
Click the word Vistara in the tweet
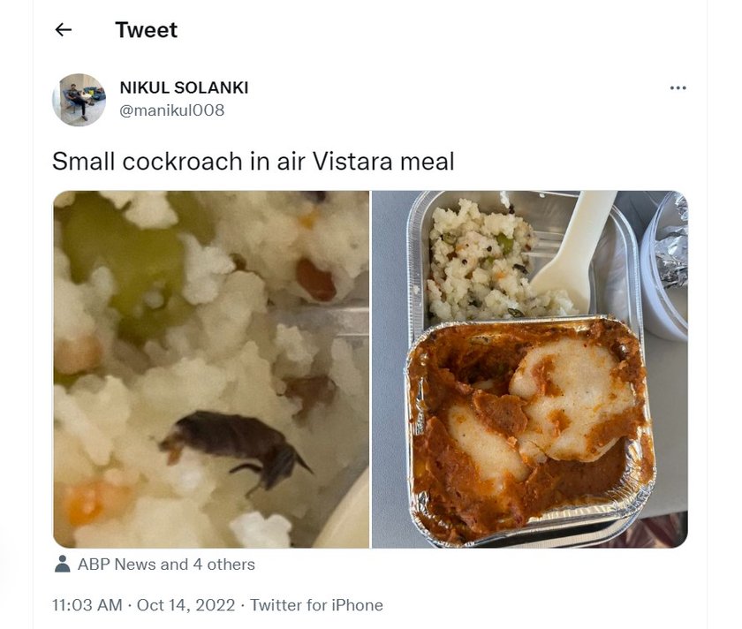[x=352, y=162]
